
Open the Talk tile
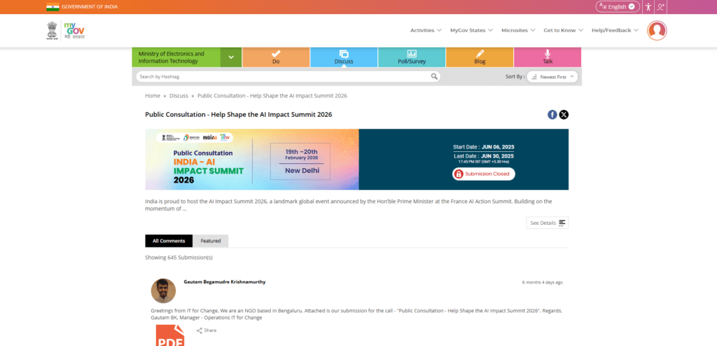[x=548, y=57]
